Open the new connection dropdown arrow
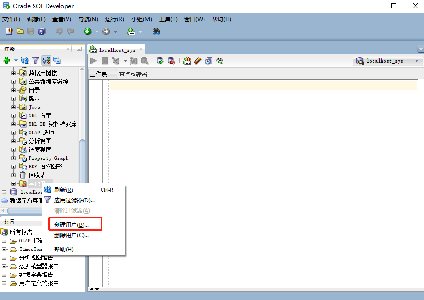Viewport: 424px width, 300px height. (x=16, y=60)
